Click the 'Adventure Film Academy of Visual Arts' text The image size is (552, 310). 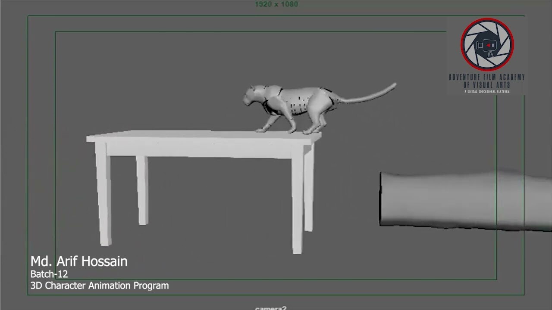486,79
